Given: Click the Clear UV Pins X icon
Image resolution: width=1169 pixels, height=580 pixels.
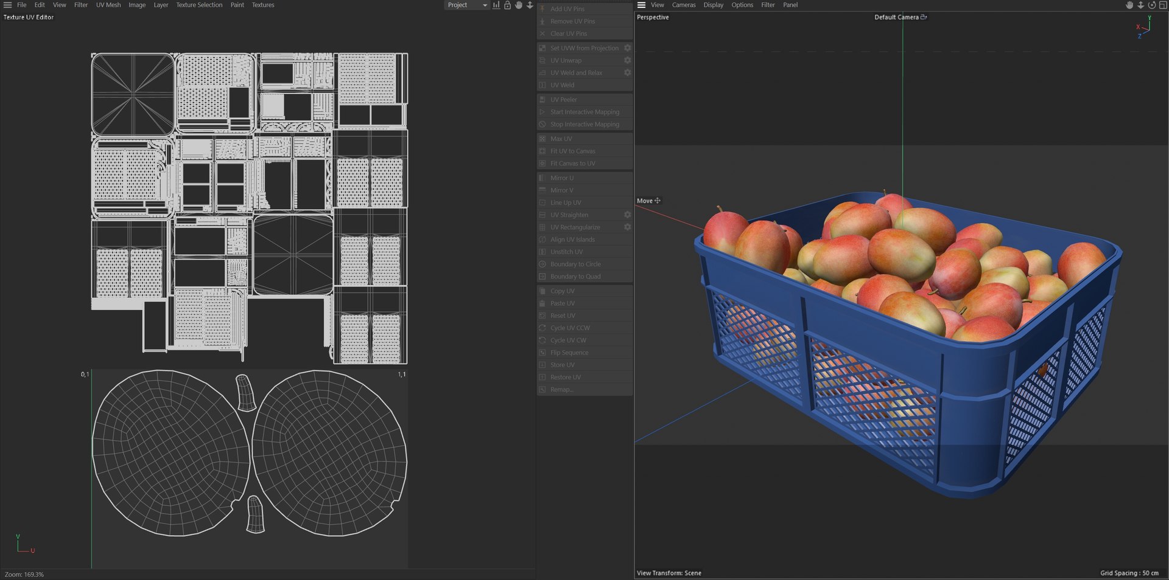Looking at the screenshot, I should [542, 33].
